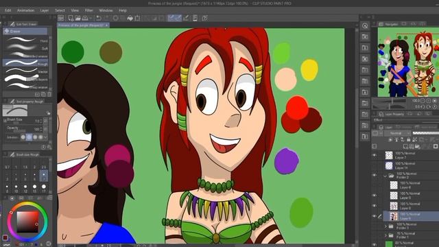Select the Soft eraser sub tool
439x247 pixels.
[x=26, y=47]
